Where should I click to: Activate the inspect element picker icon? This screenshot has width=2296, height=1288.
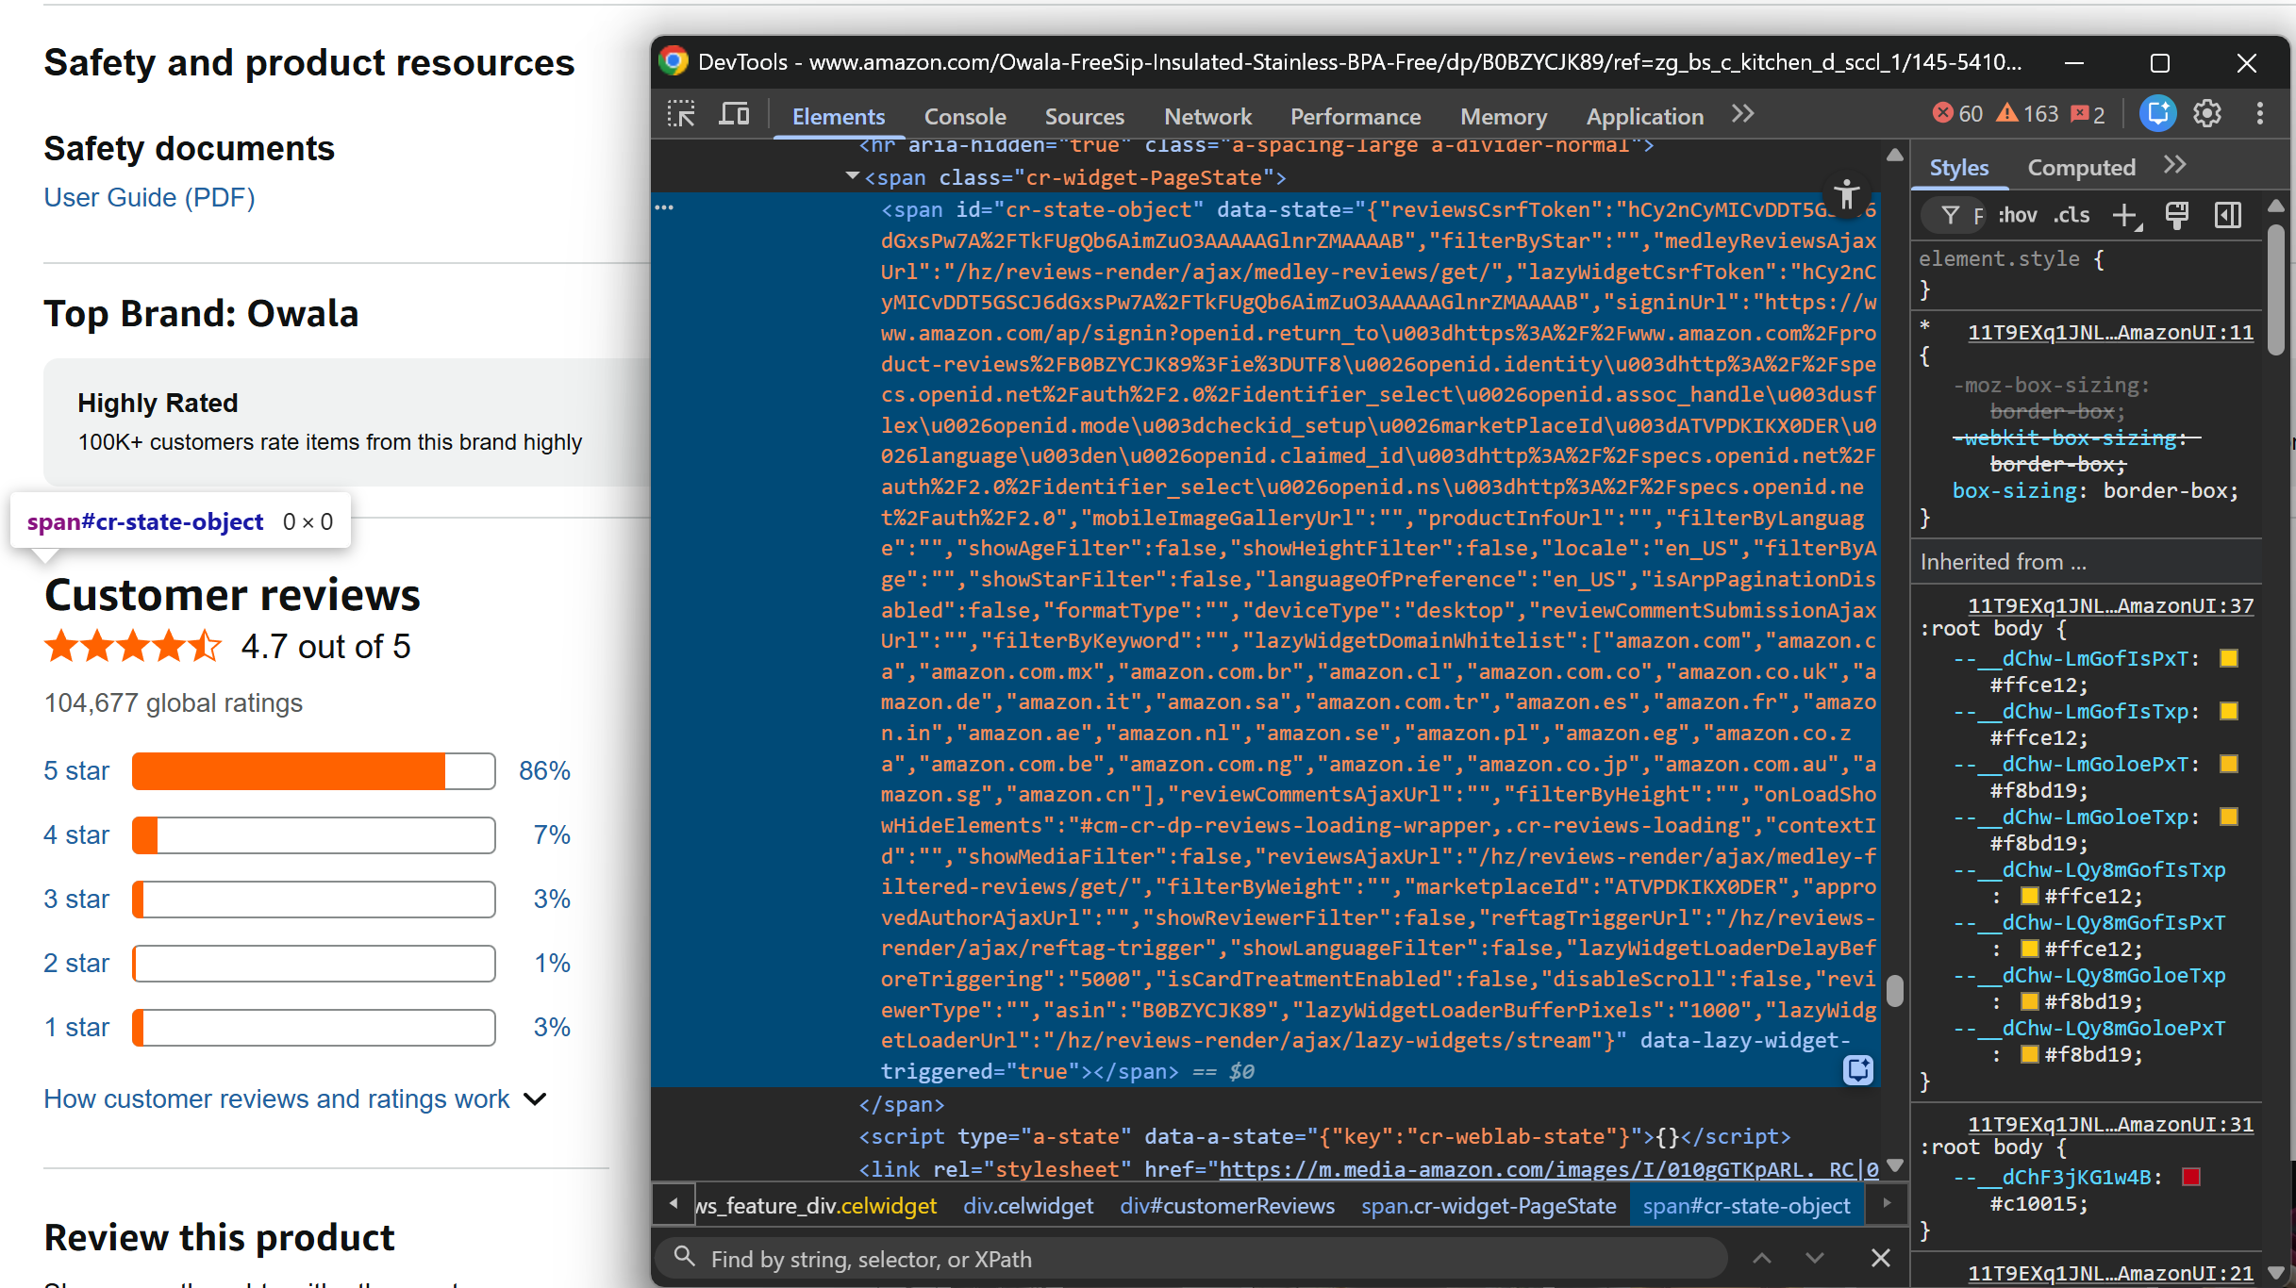click(681, 115)
